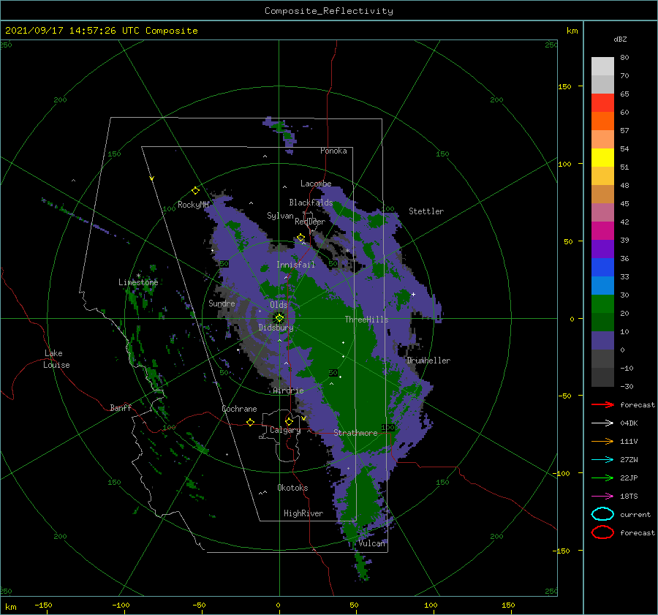Select the dark green 10–20 dBZ swatch

pos(602,322)
